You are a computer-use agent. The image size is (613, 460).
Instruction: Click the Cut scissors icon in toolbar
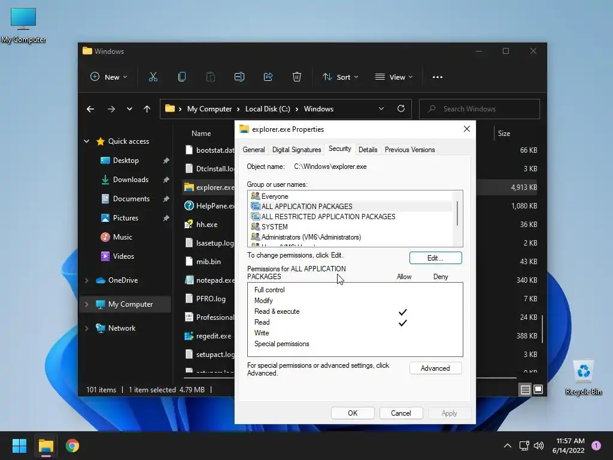coord(153,77)
